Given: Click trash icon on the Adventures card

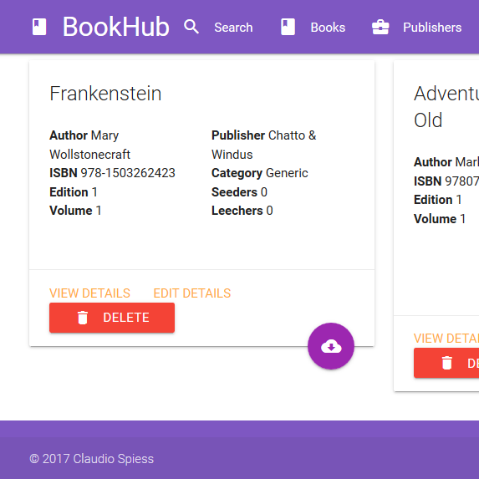Looking at the screenshot, I should pos(447,363).
